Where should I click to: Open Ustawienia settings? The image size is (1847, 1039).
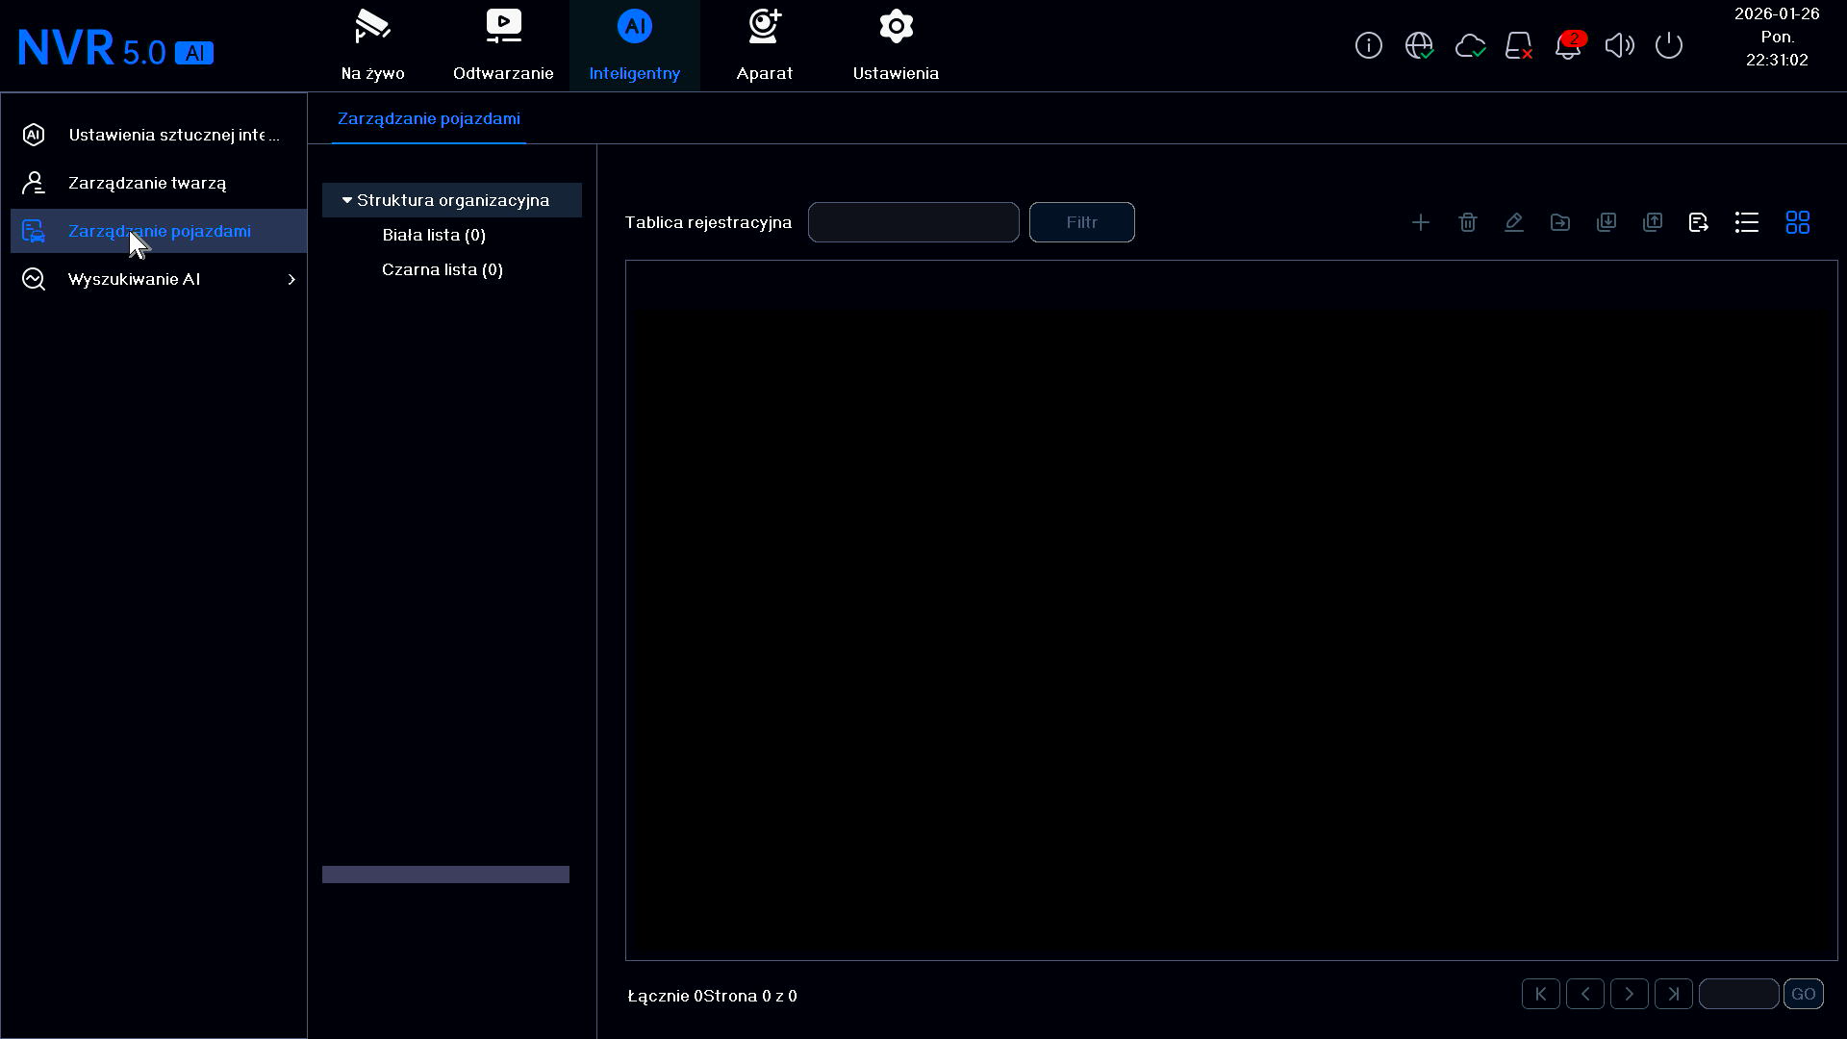pos(896,45)
